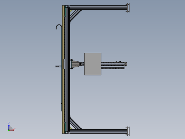185x139 pixels.
Task: Select the gray rectangular box in the model
Action: [93, 64]
